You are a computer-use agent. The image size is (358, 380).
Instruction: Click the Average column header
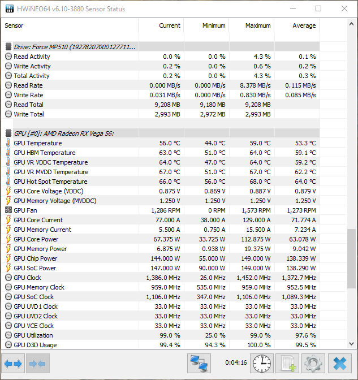(x=297, y=25)
